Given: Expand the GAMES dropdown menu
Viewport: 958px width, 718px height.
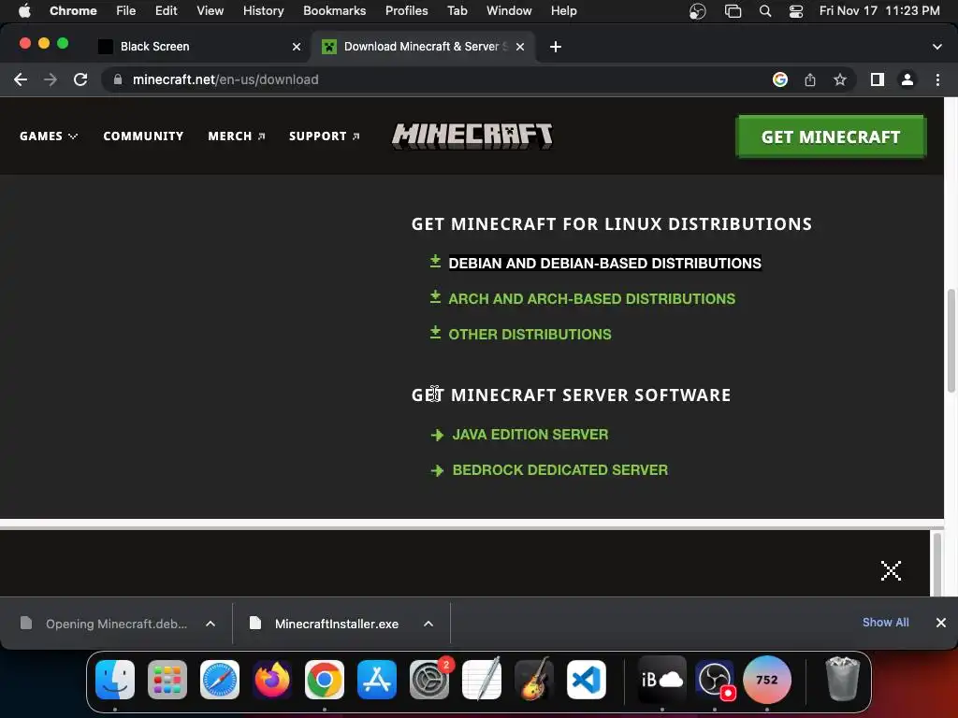Looking at the screenshot, I should click(x=49, y=136).
